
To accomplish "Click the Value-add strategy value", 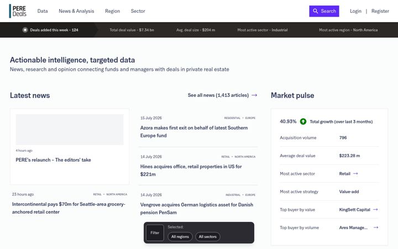I will point(349,192).
